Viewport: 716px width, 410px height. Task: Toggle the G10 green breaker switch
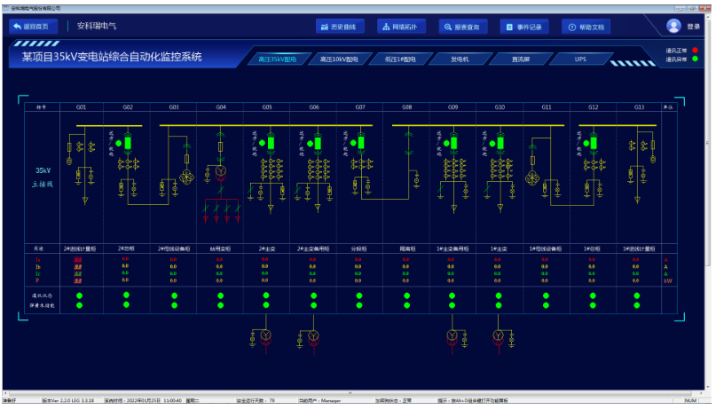click(499, 142)
